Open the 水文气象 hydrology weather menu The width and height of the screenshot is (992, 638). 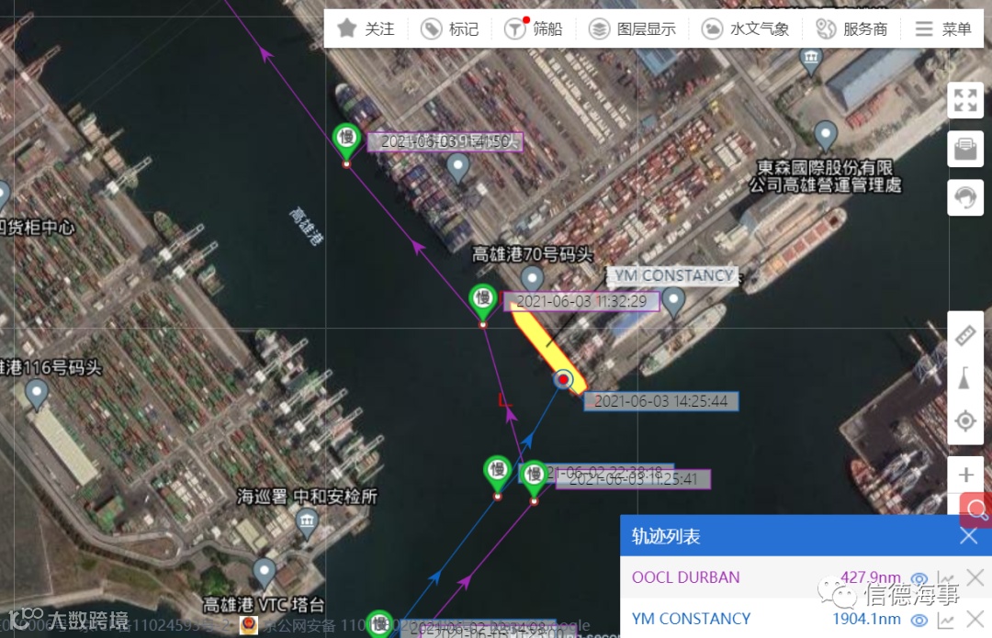[x=745, y=29]
